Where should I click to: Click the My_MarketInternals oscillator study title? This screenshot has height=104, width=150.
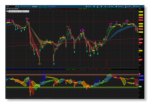tap(30, 69)
